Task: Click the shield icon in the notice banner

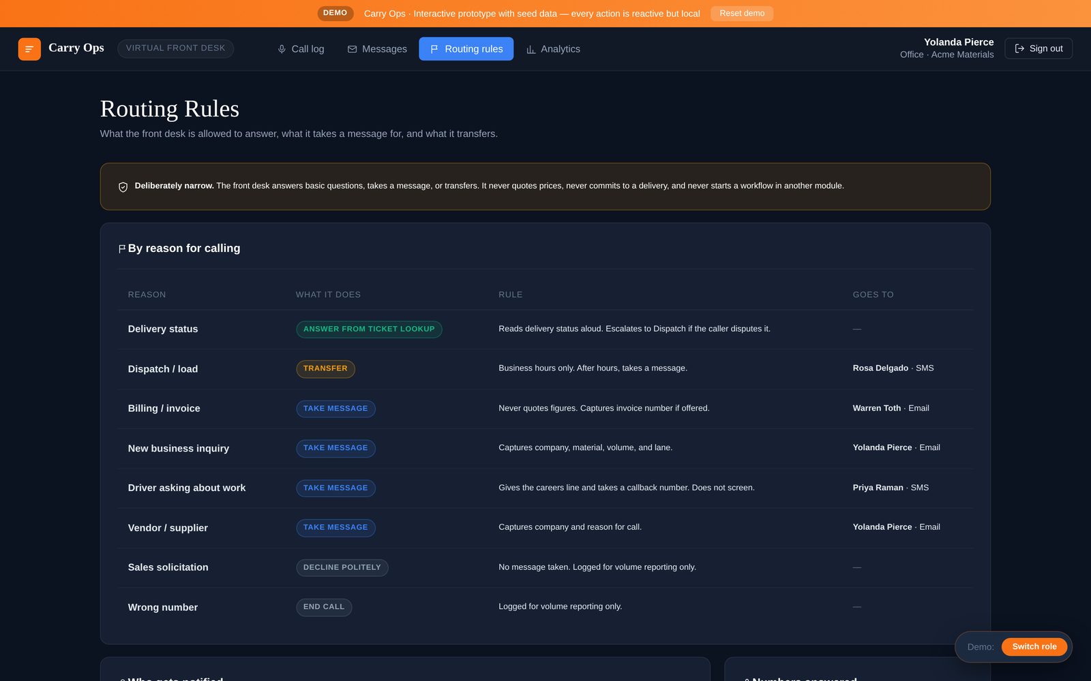Action: (x=123, y=187)
